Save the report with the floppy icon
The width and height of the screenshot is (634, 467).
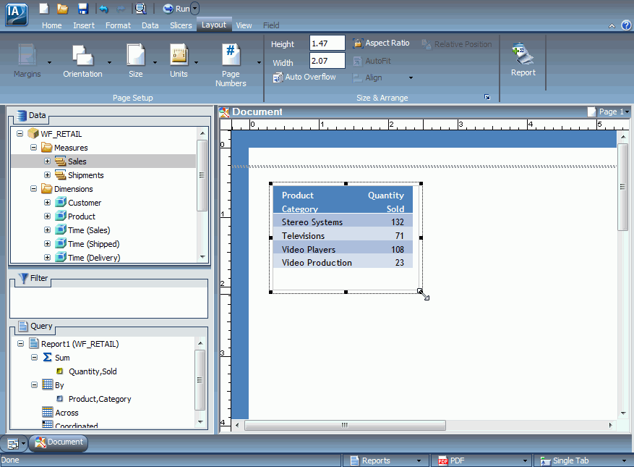point(83,9)
